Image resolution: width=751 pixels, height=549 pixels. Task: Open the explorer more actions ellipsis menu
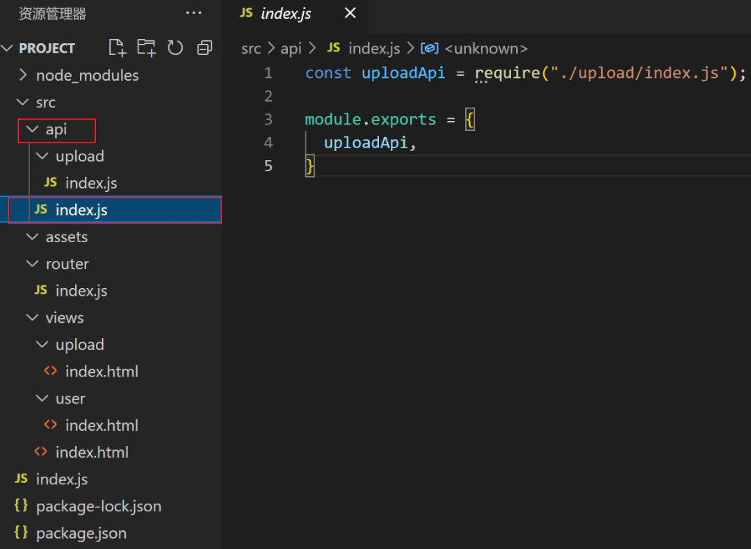[x=193, y=13]
